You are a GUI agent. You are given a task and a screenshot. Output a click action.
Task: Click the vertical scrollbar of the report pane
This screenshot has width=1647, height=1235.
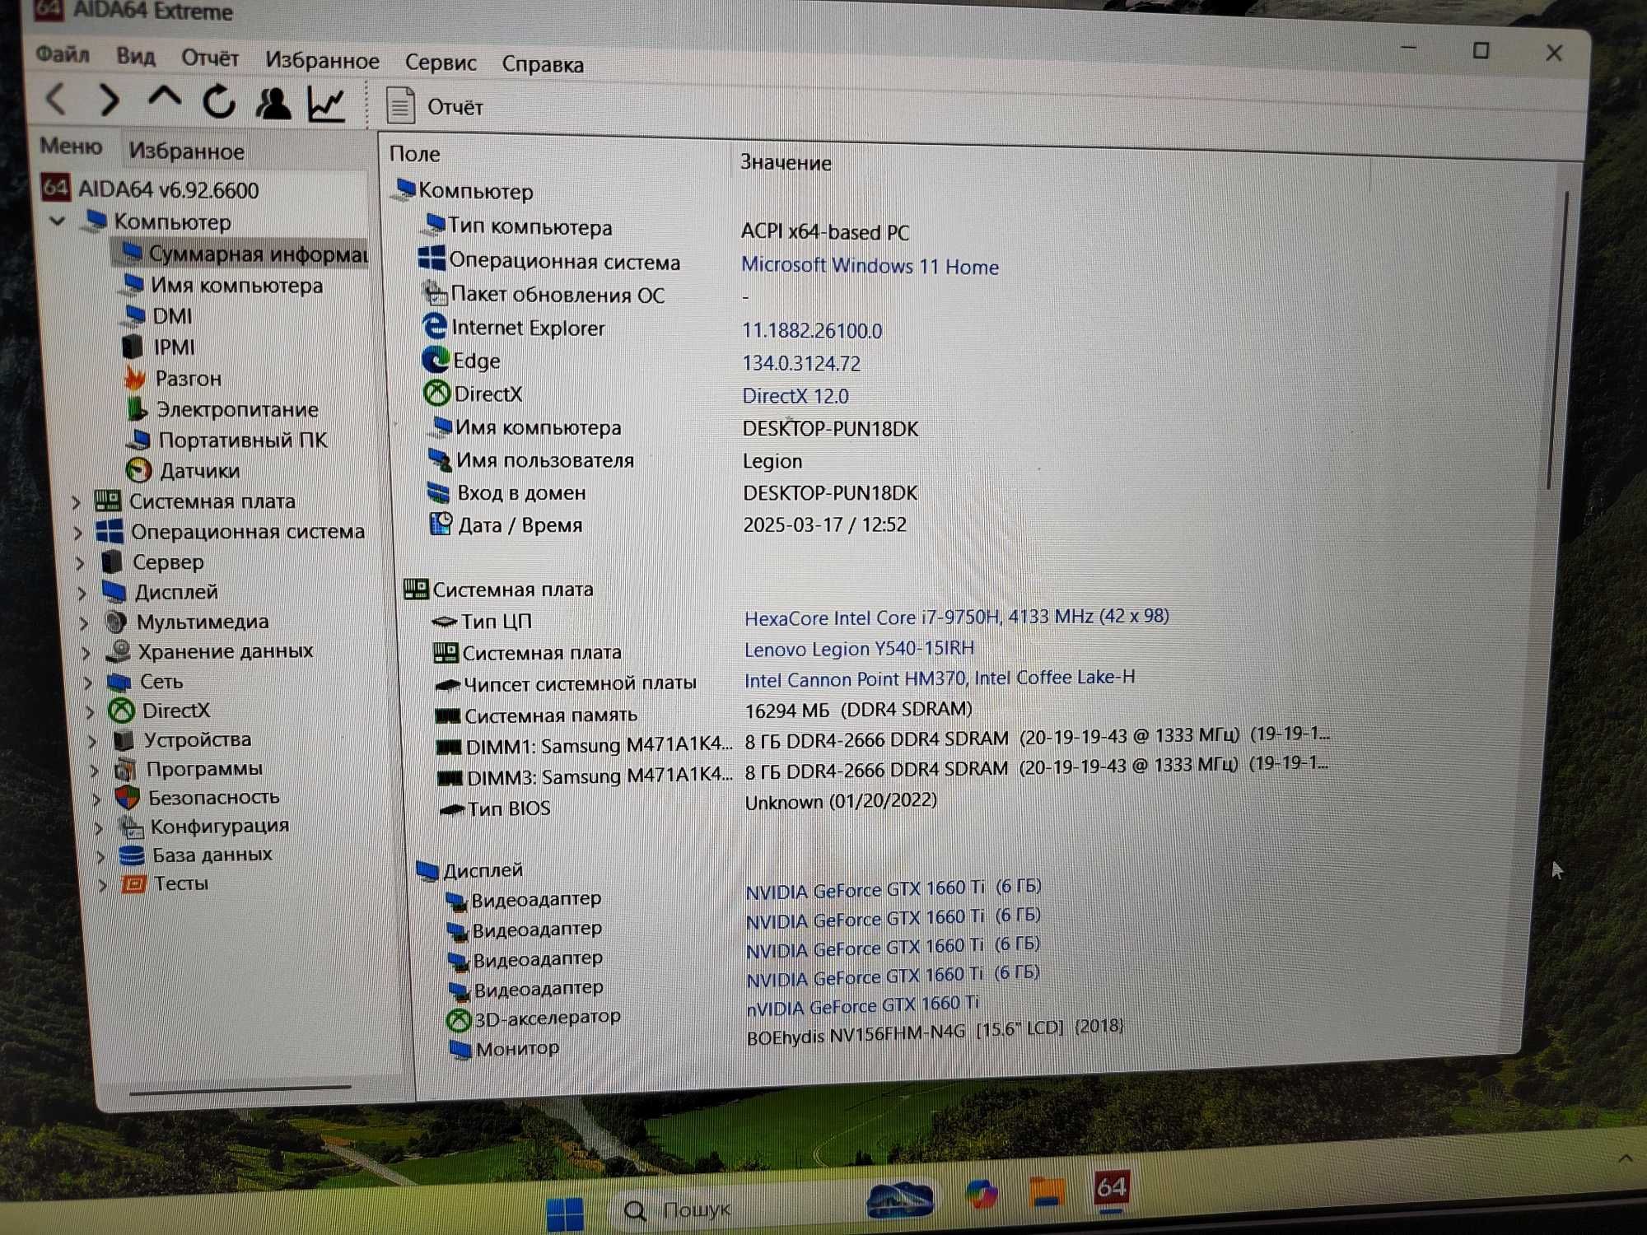[x=1558, y=338]
